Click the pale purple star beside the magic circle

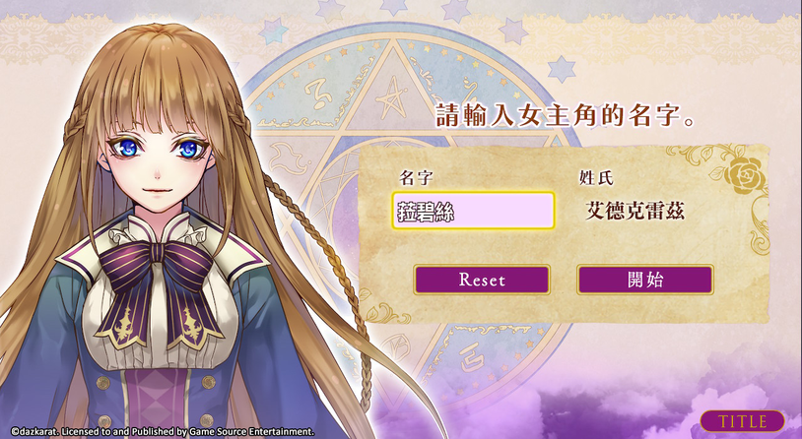point(561,69)
